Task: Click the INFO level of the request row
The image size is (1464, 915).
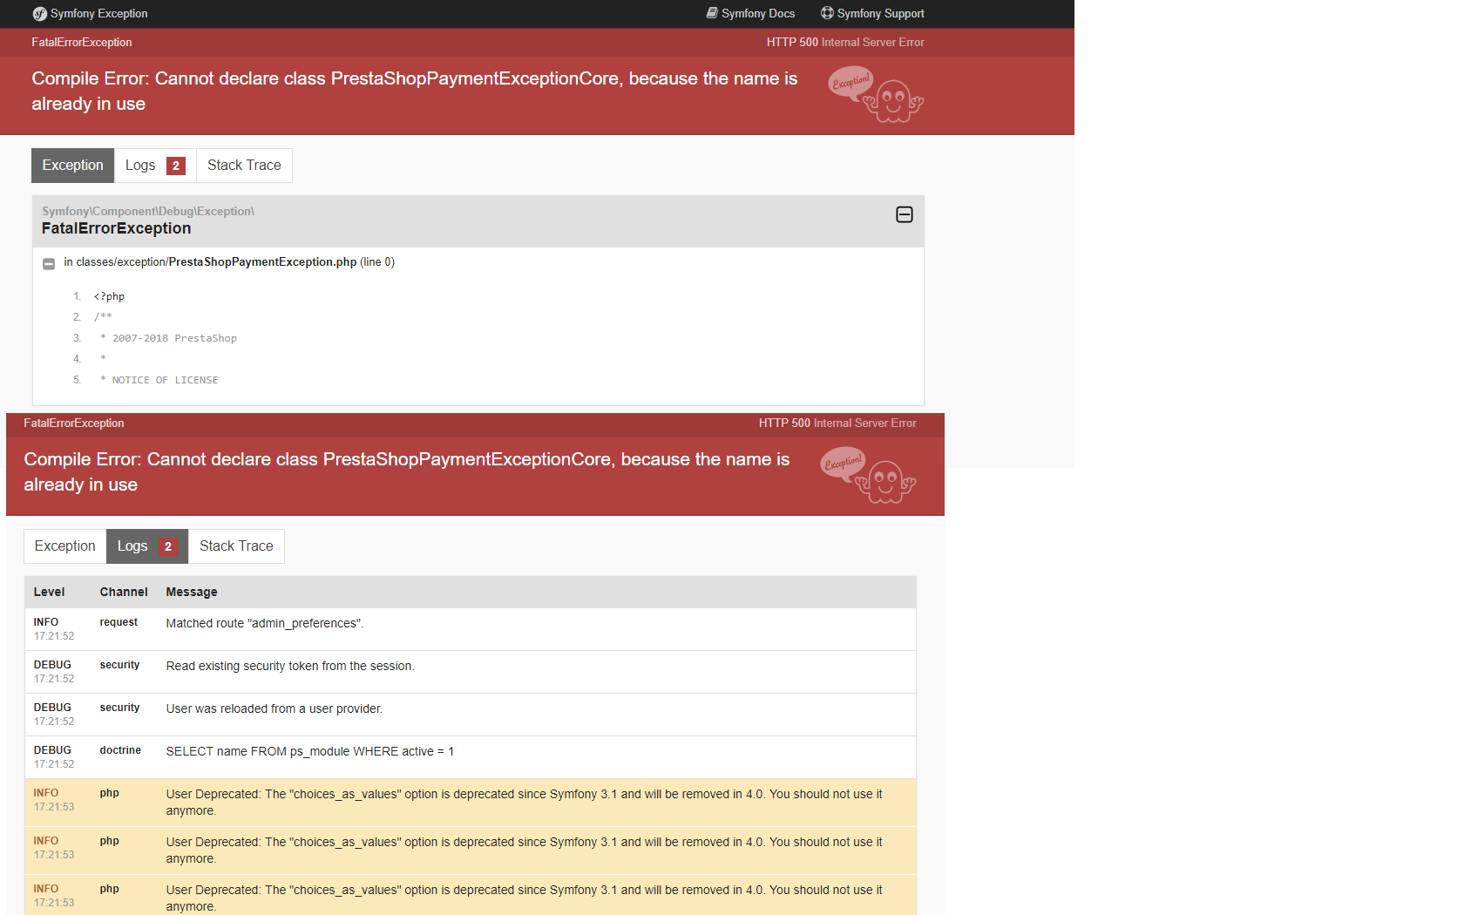Action: point(46,622)
